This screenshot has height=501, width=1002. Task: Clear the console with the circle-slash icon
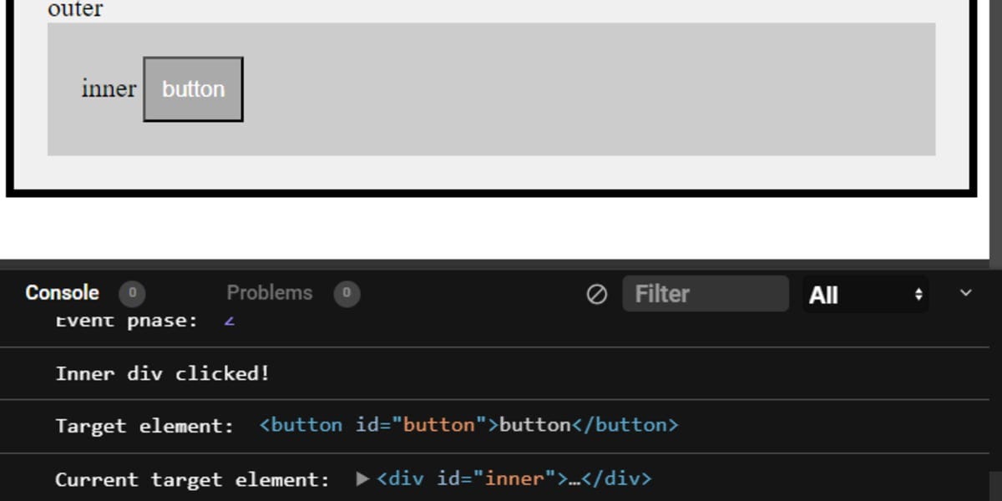[x=596, y=294]
